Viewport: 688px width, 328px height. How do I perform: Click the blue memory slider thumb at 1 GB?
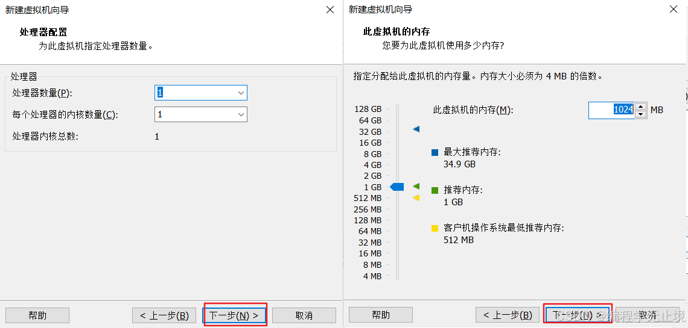click(x=397, y=187)
